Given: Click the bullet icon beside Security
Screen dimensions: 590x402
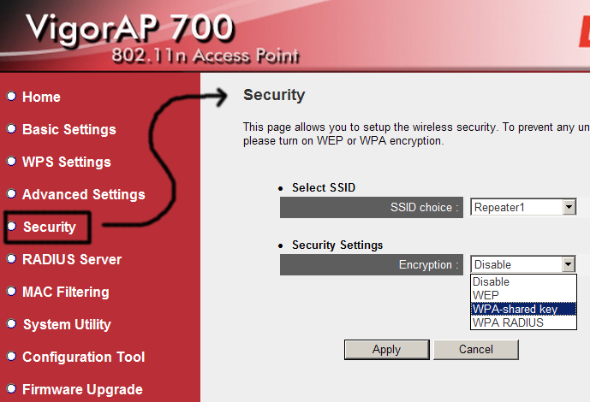Looking at the screenshot, I should click(x=12, y=226).
